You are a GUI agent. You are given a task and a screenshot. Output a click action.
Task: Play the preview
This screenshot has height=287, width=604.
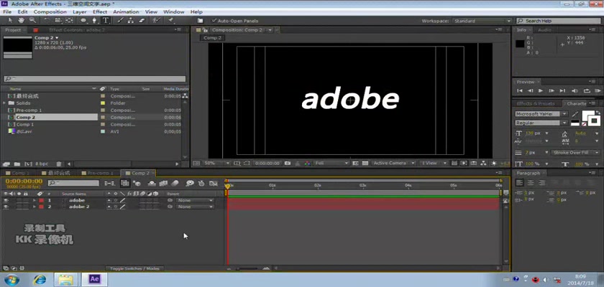pos(541,90)
